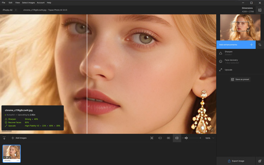Open the 100% zoom dropdown
264x165 pixels.
(x=210, y=138)
